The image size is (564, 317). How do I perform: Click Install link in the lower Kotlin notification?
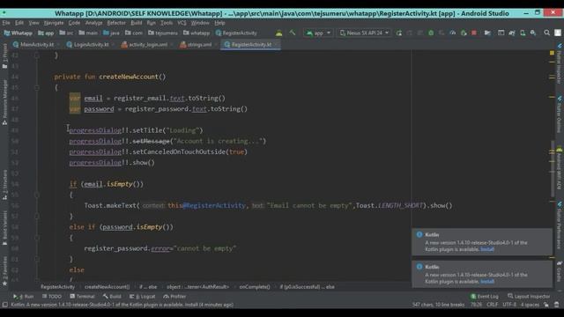tap(487, 282)
